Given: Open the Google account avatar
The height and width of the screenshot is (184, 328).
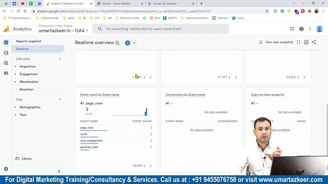Looking at the screenshot, I should tap(319, 29).
